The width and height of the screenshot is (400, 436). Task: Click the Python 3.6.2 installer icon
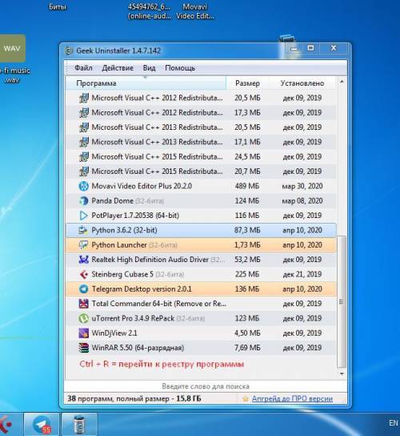pyautogui.click(x=83, y=230)
